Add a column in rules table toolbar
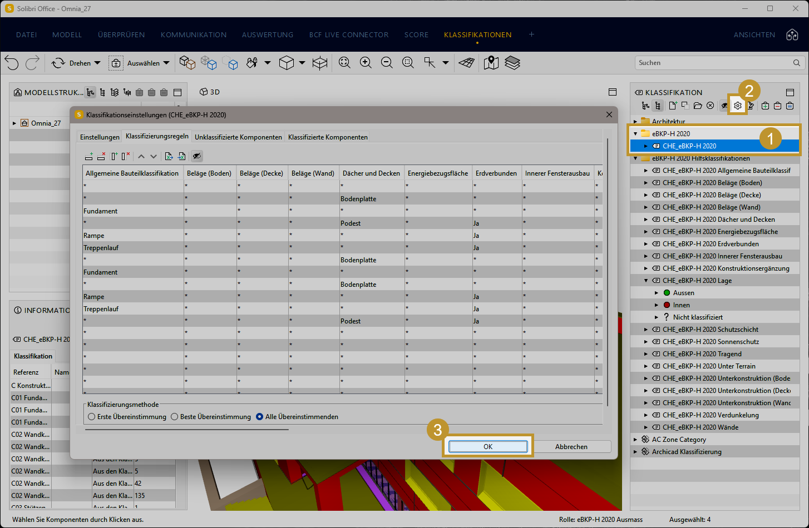This screenshot has height=528, width=809. click(114, 156)
